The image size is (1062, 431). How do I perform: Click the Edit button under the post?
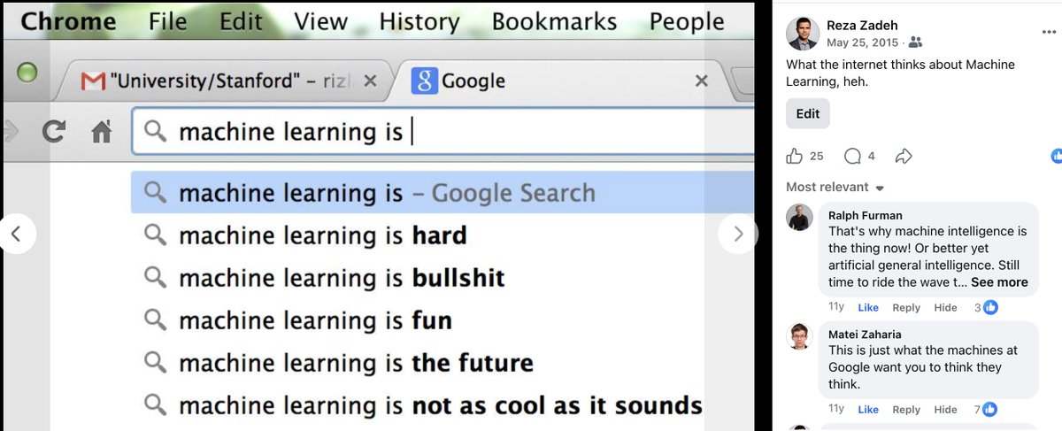click(x=808, y=113)
